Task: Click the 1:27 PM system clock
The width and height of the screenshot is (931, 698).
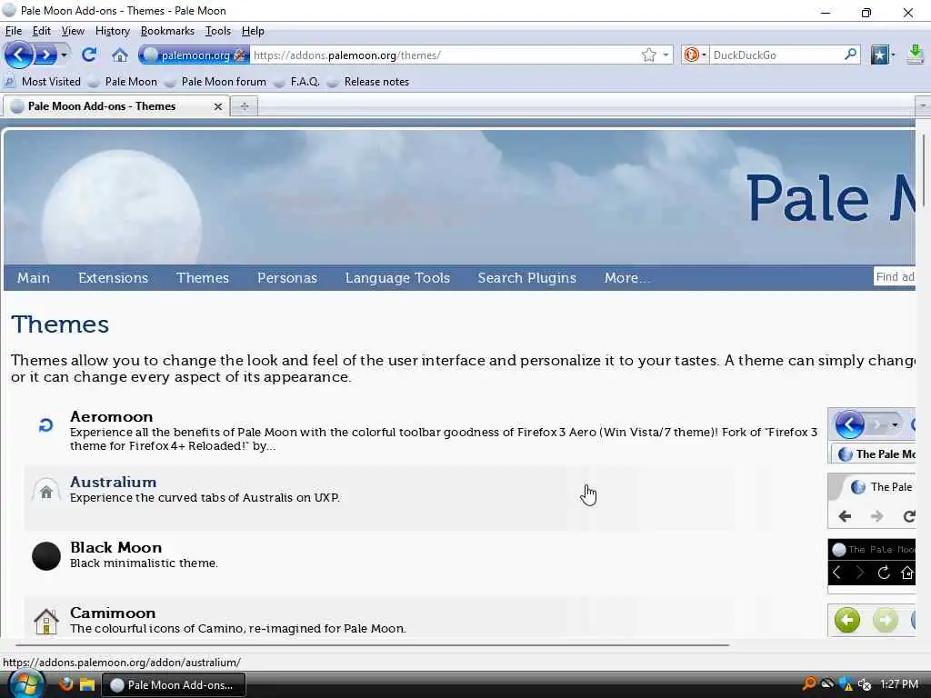Action: [899, 684]
